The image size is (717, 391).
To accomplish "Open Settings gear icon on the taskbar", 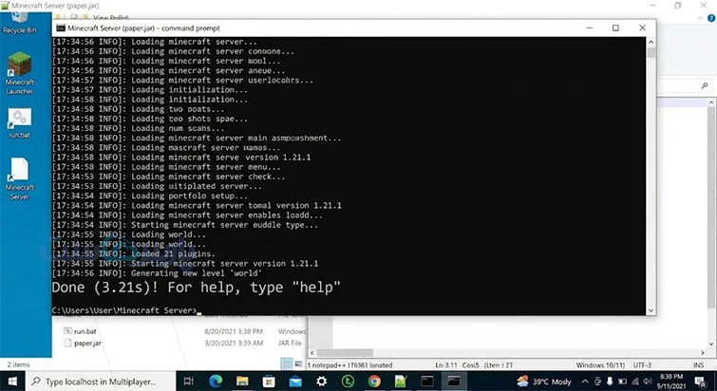I will click(x=321, y=381).
